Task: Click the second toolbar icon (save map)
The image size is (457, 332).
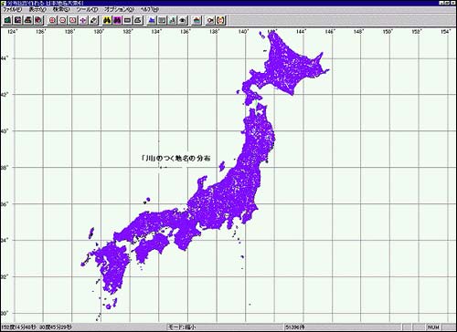Action: point(18,20)
